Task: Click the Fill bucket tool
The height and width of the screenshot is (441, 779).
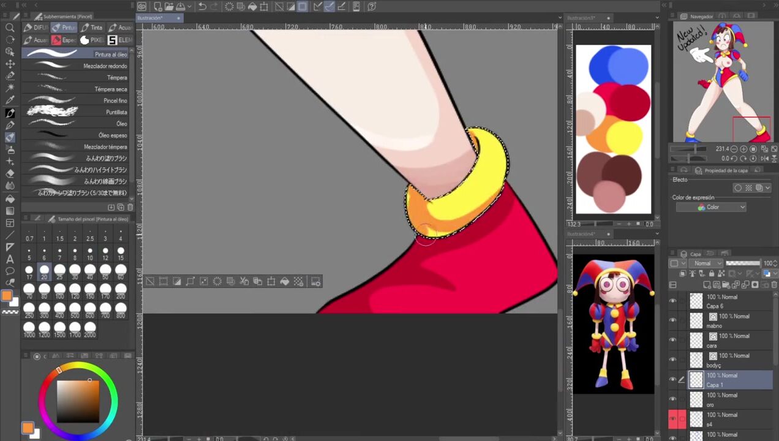Action: 10,198
